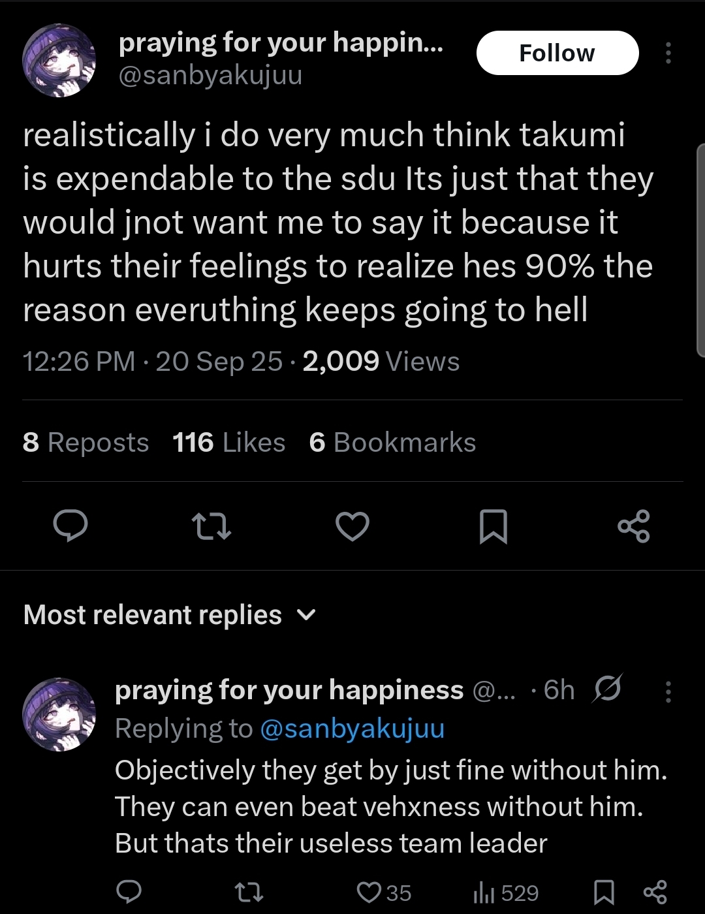Repost the reply tweet

pos(249,892)
